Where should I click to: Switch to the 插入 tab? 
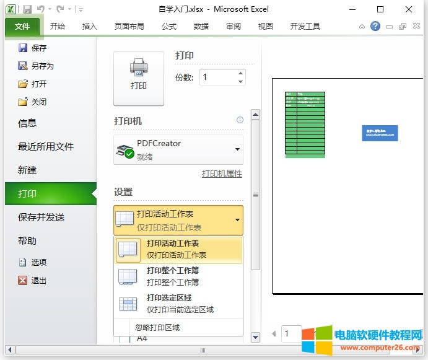coord(90,27)
